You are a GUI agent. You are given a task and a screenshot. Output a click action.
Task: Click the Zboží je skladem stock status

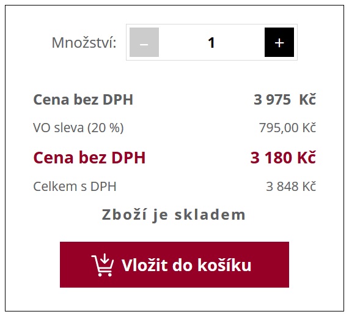coord(174,215)
